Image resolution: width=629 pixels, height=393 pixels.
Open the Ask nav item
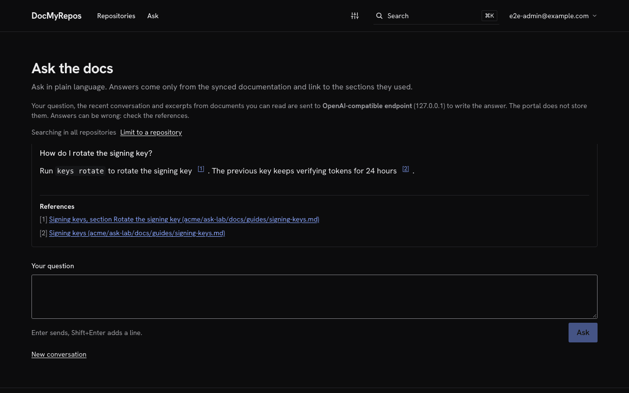coord(153,16)
